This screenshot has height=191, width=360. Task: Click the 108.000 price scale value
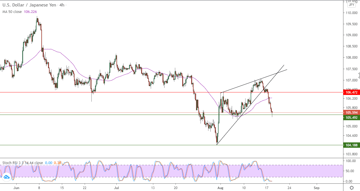point(352,58)
